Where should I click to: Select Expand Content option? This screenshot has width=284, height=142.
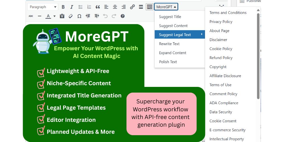(180, 53)
